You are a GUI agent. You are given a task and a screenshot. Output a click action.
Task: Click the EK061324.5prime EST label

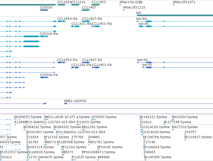point(40,147)
